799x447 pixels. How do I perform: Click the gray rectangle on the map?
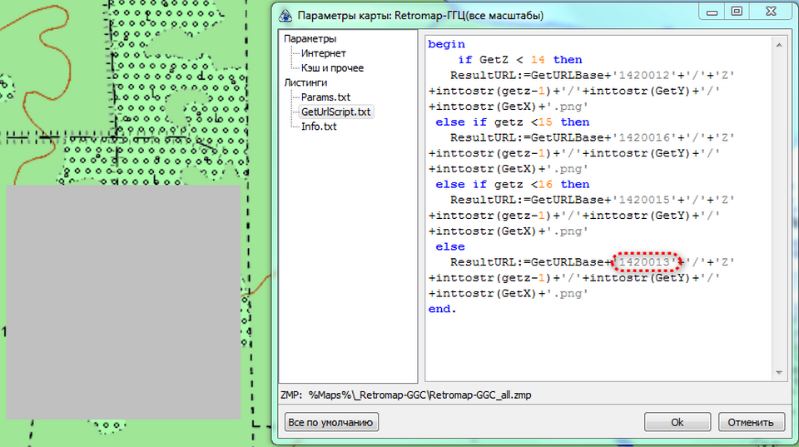tap(123, 301)
